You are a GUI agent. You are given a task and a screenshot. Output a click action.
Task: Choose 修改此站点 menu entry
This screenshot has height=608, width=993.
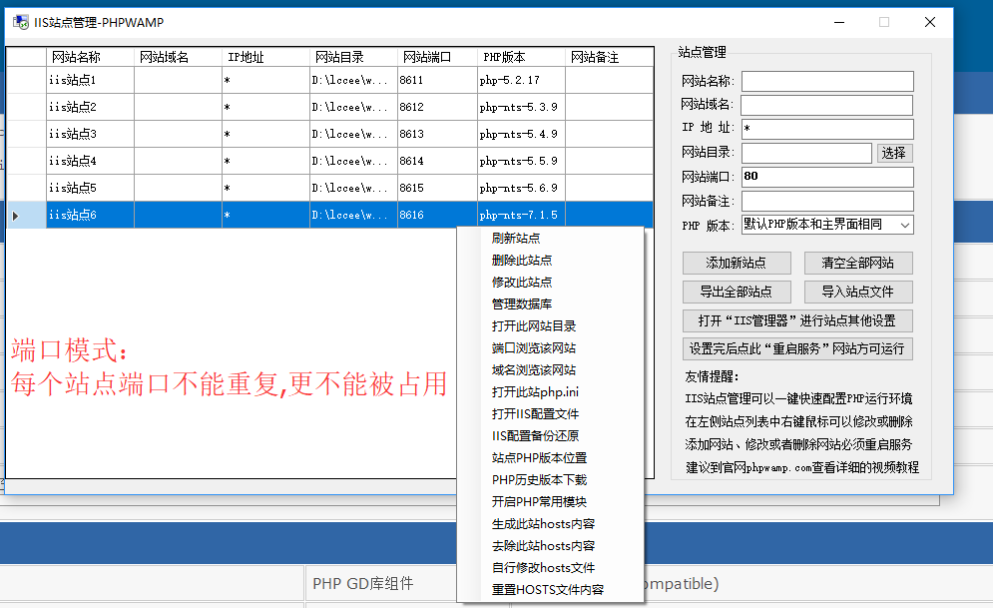pyautogui.click(x=522, y=282)
